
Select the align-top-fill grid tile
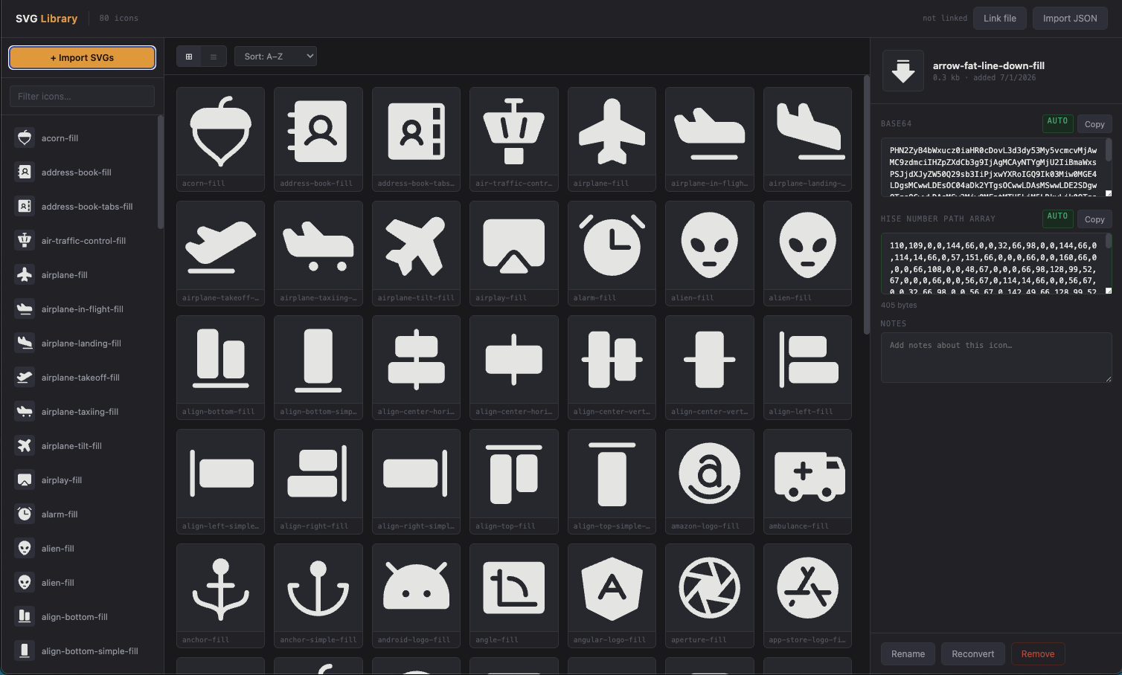(x=513, y=482)
